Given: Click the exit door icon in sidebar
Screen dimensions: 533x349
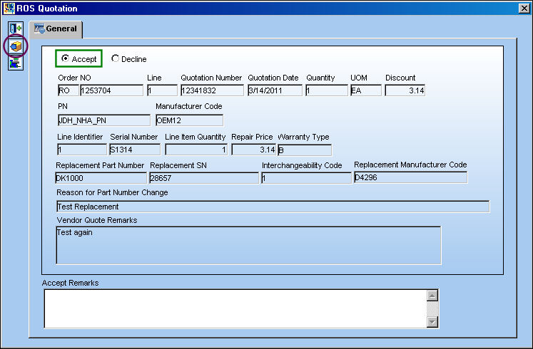Looking at the screenshot, I should (16, 28).
